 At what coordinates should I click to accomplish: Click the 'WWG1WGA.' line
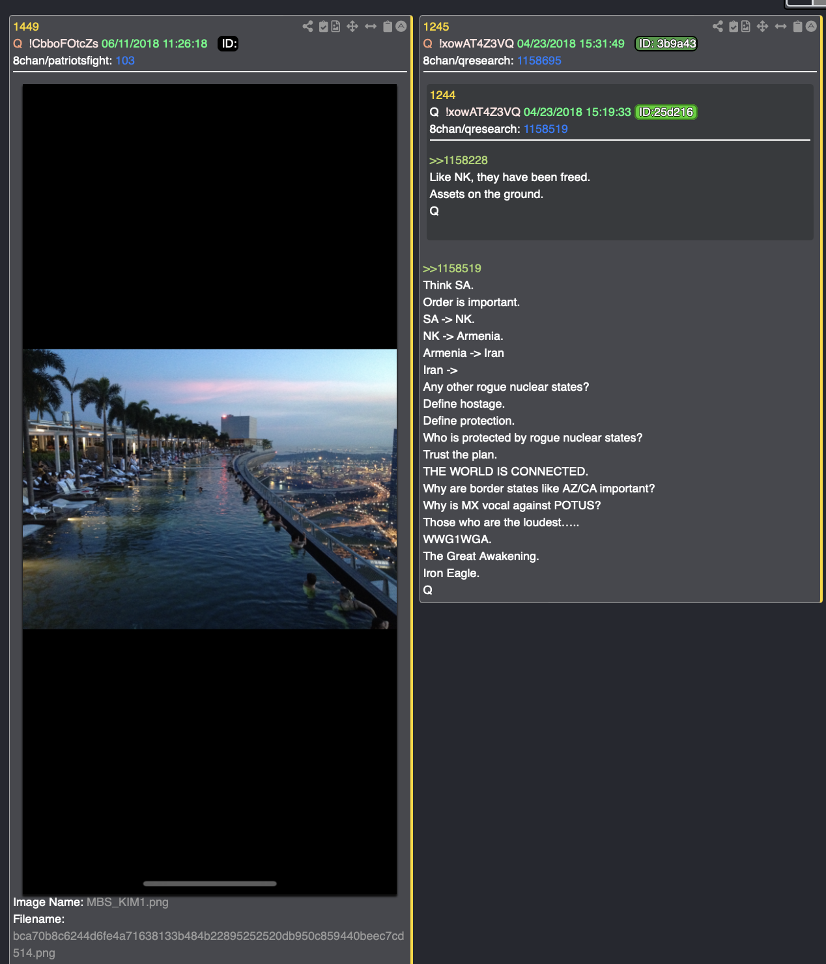tap(457, 539)
